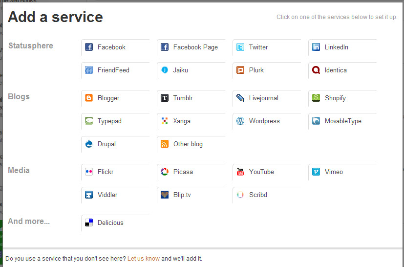Click the Facebook logo icon
The image size is (404, 267).
(x=89, y=47)
